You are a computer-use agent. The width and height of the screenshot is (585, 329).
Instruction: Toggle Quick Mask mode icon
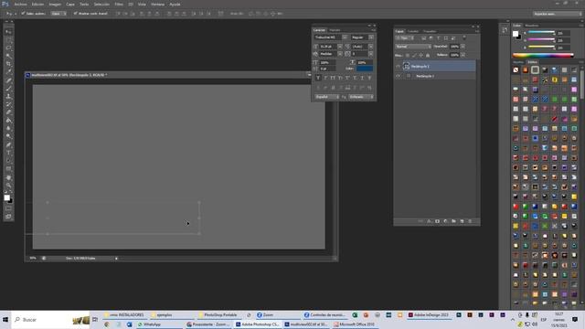pos(8,208)
